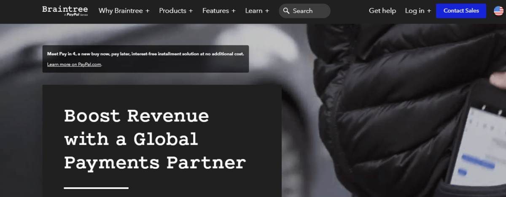Open the US flag region selector
506x197 pixels.
pyautogui.click(x=498, y=11)
